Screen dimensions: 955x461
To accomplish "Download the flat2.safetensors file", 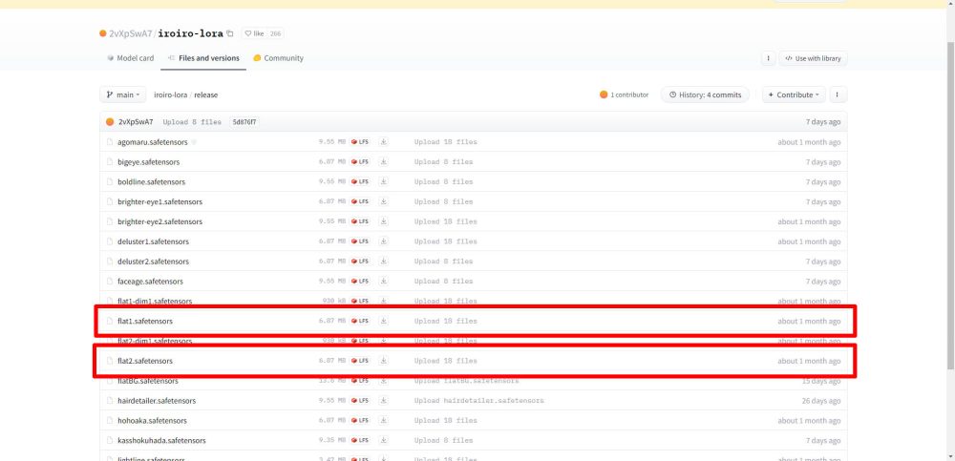I will coord(384,361).
